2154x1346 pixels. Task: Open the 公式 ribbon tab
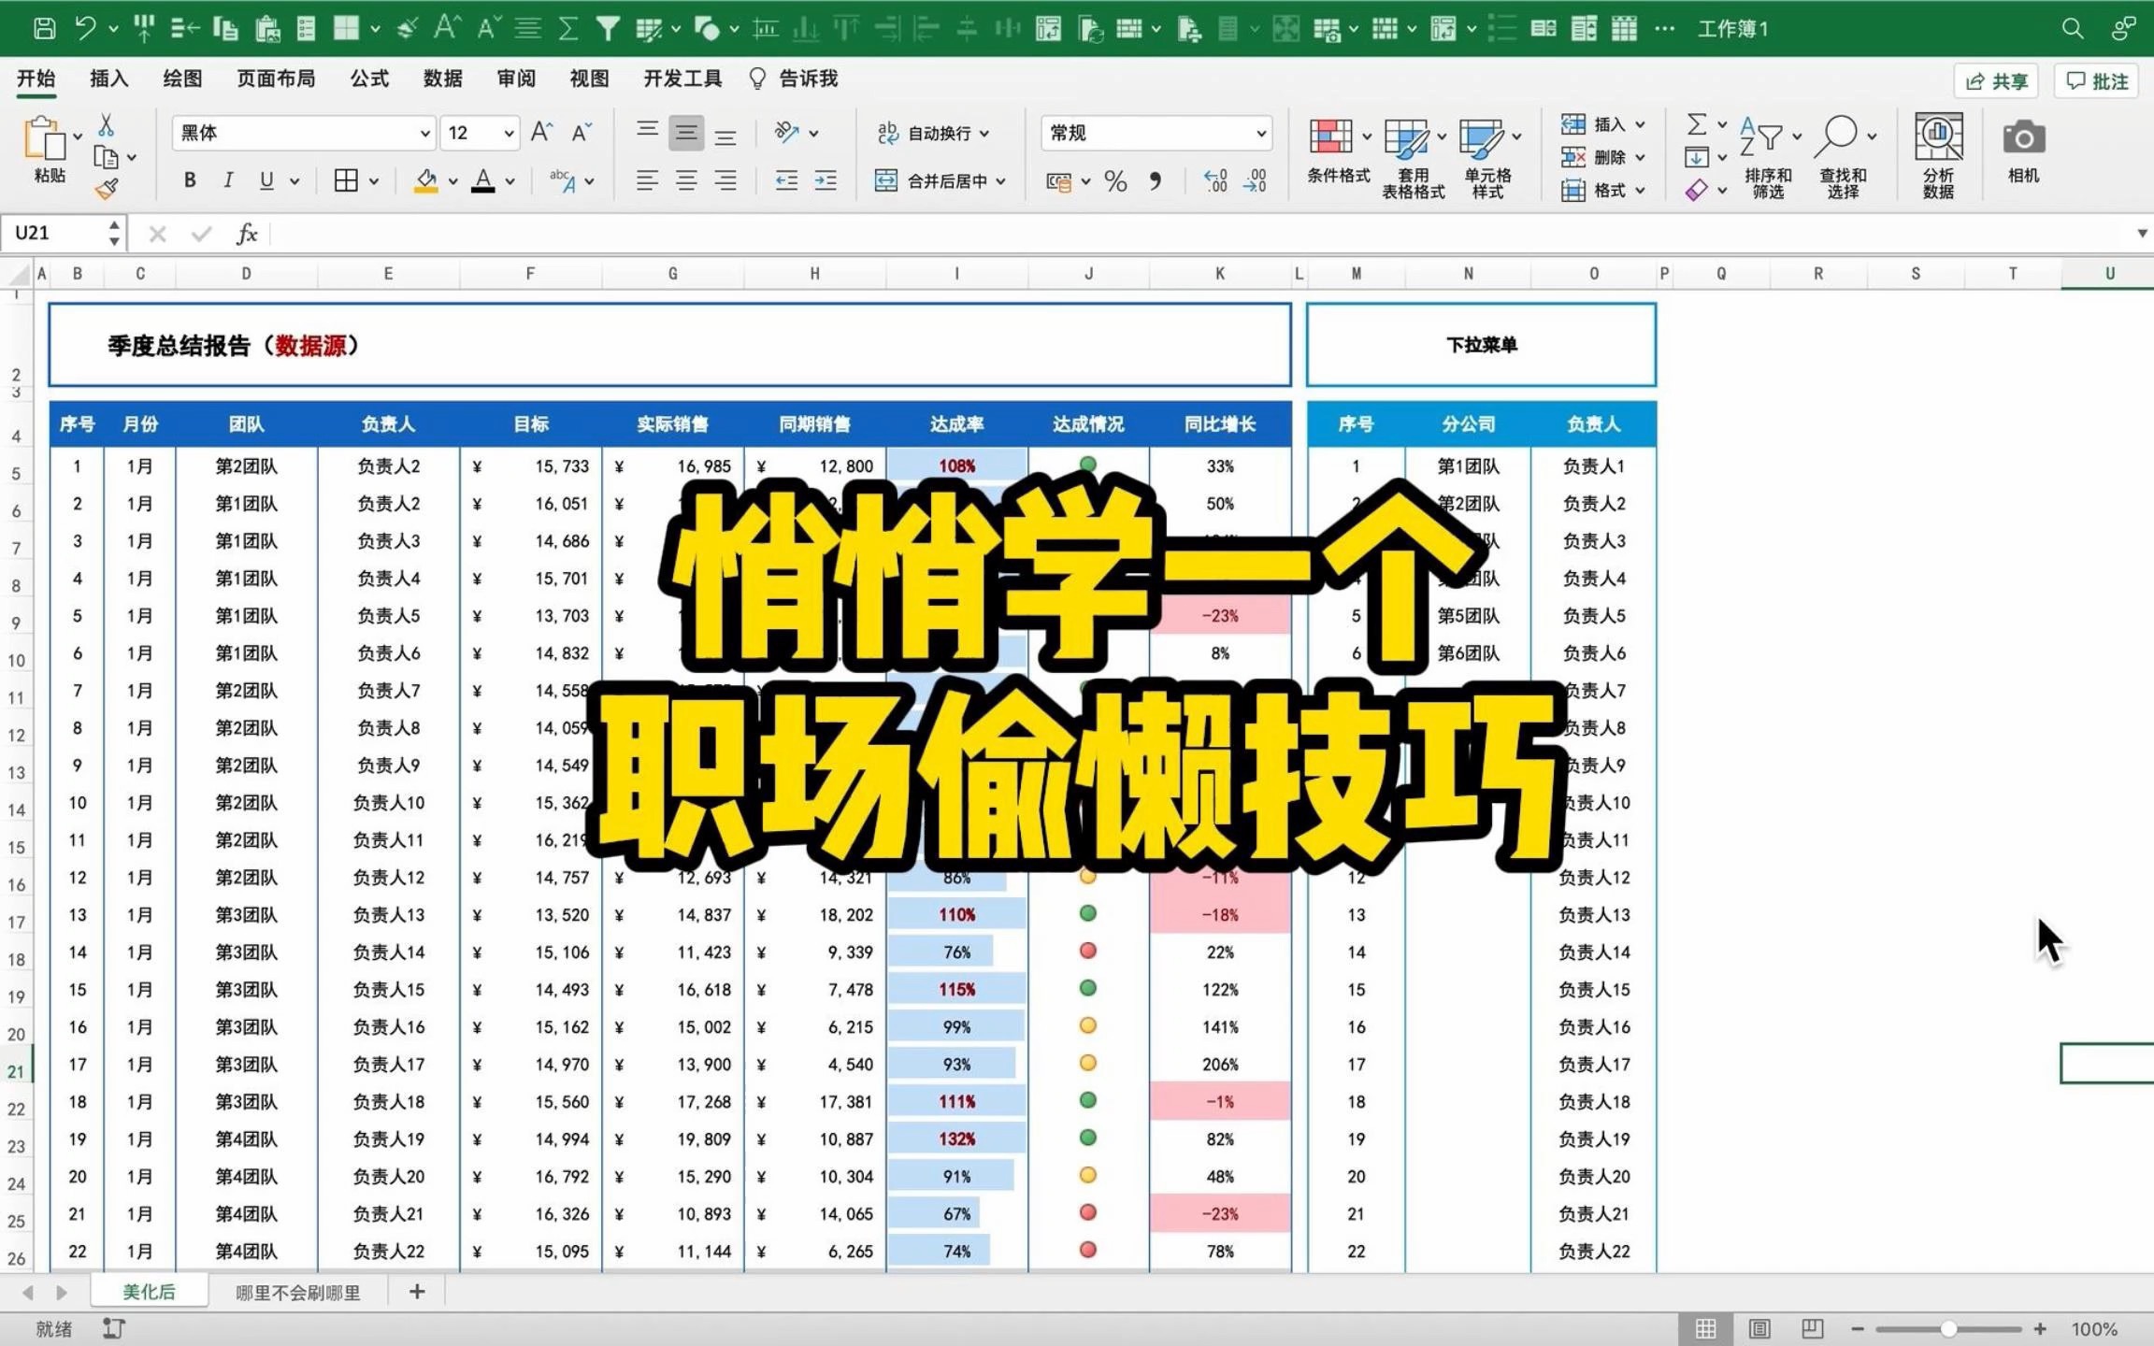pyautogui.click(x=369, y=79)
